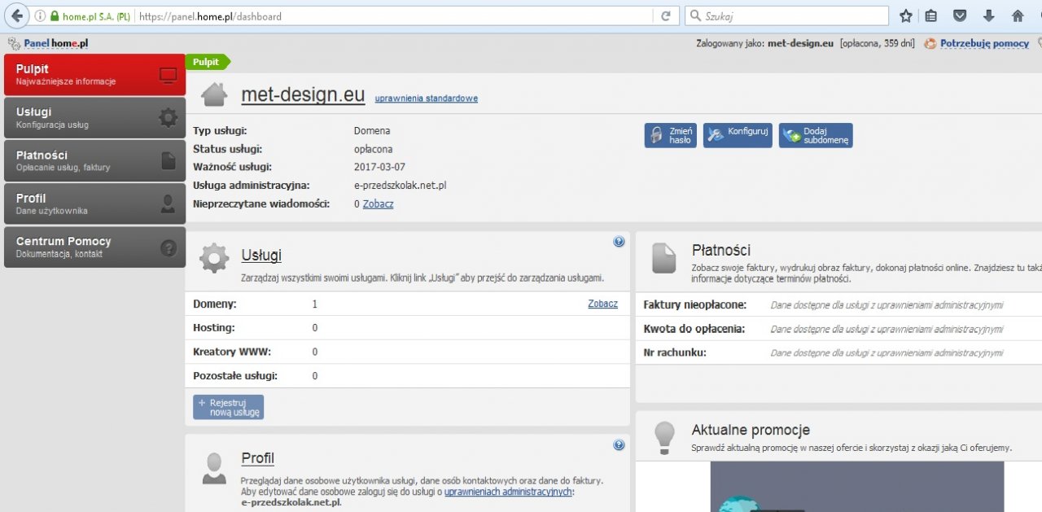Click the Nr rachunku: label
Viewport: 1042px width, 512px height.
point(675,352)
